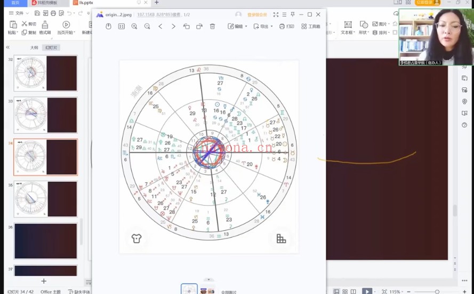474x294 pixels.
Task: Click the print icon in WPS toolbar
Action: [53, 13]
